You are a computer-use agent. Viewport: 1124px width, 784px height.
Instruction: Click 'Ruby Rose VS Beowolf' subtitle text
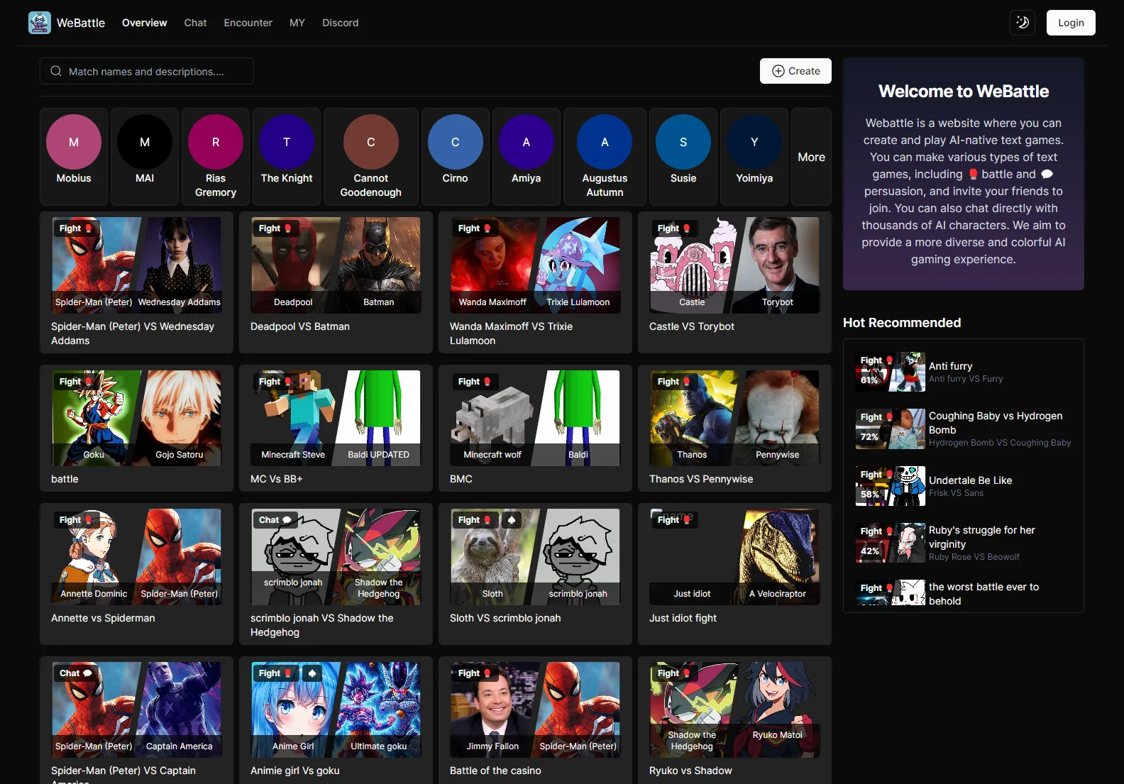click(x=974, y=557)
